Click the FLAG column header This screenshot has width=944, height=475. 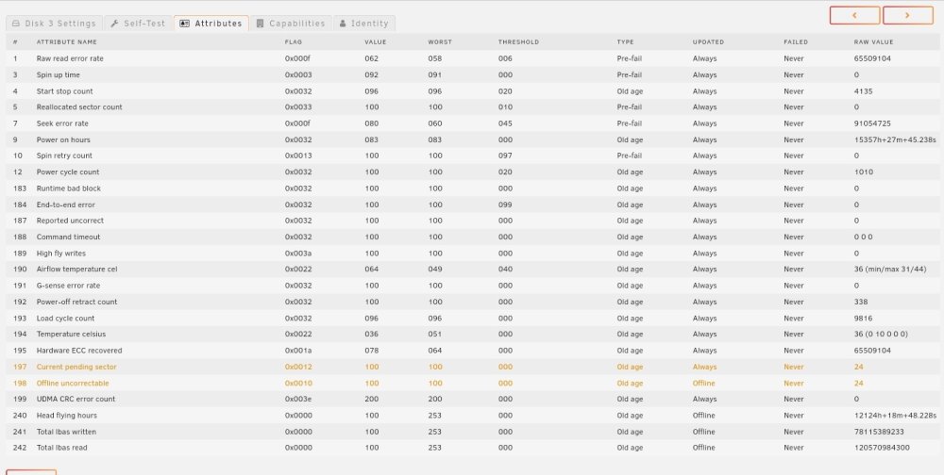click(x=294, y=42)
